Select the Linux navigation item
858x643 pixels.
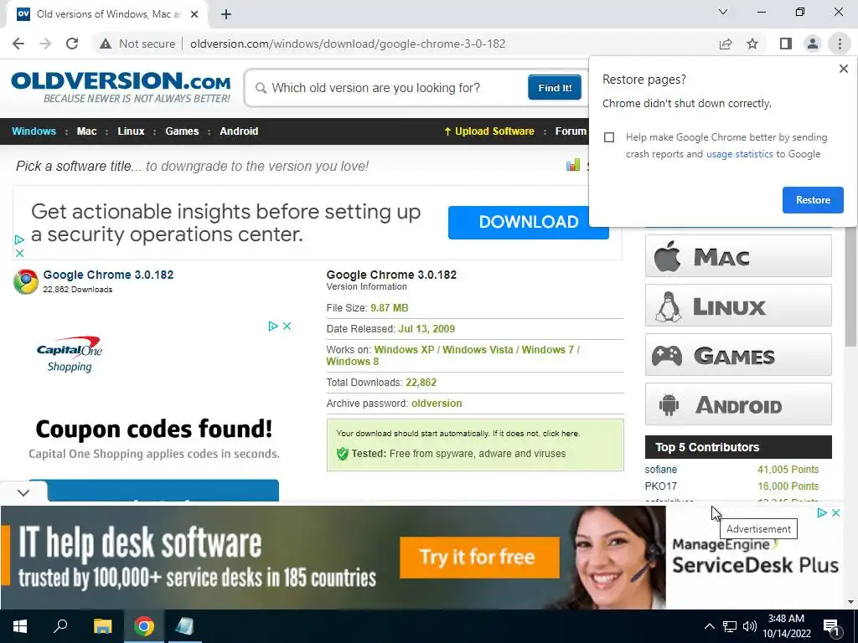pyautogui.click(x=131, y=131)
